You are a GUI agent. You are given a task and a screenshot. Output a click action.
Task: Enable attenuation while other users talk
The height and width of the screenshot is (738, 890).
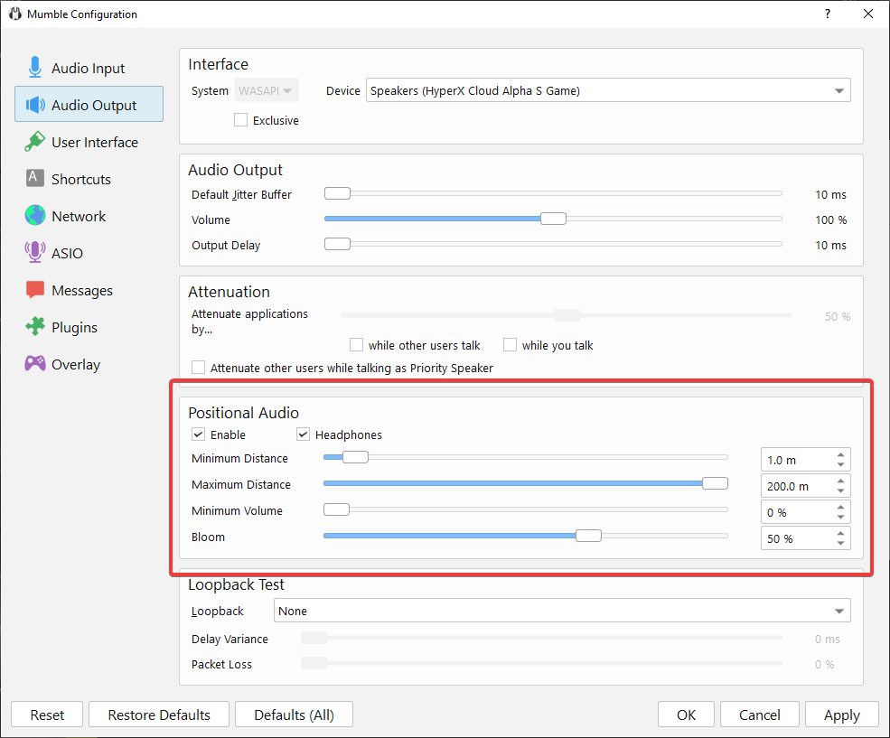coord(357,345)
